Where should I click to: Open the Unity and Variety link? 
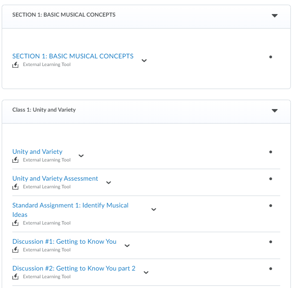tap(37, 152)
